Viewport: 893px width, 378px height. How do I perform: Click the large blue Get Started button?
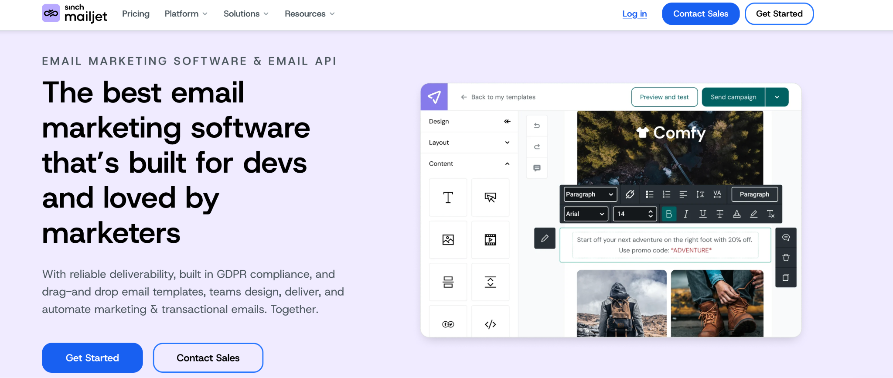coord(92,358)
